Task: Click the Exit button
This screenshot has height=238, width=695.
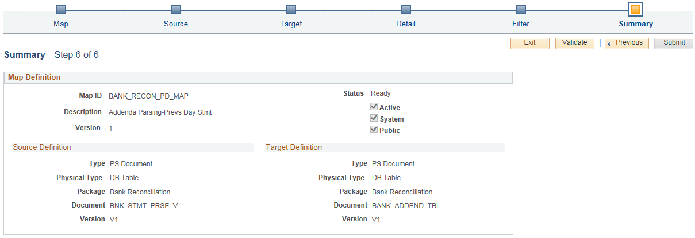Action: tap(530, 43)
